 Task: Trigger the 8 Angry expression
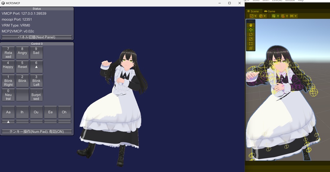22,53
